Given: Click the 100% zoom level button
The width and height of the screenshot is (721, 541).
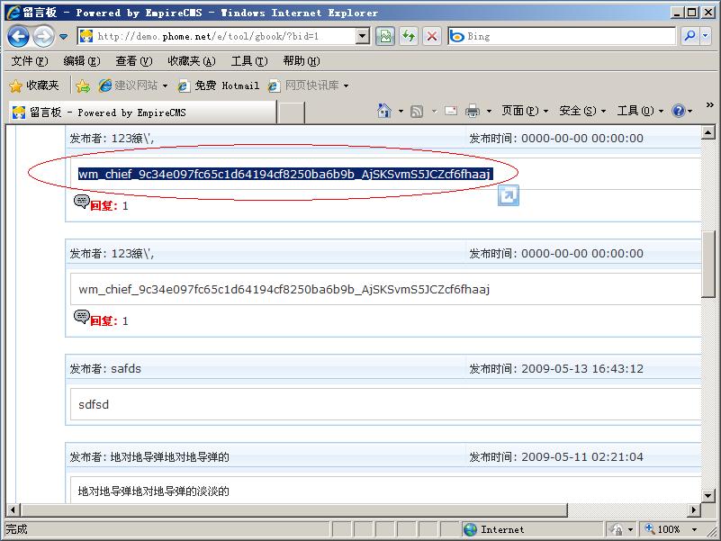Looking at the screenshot, I should pyautogui.click(x=662, y=529).
